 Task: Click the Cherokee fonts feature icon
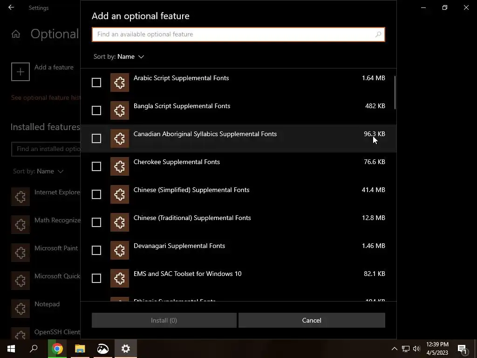120,166
